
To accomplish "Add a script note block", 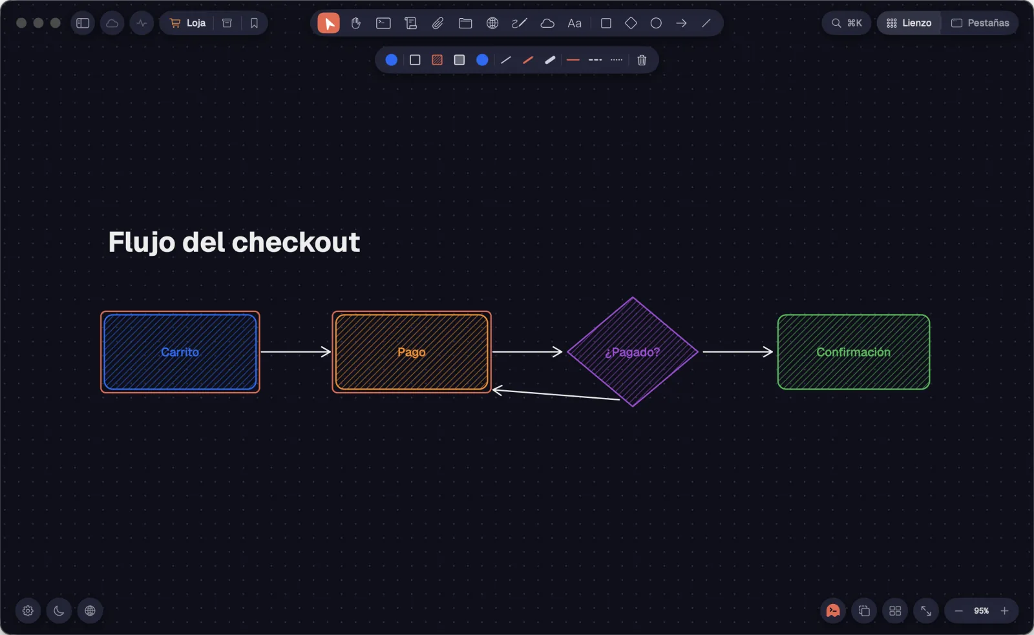I will 410,23.
